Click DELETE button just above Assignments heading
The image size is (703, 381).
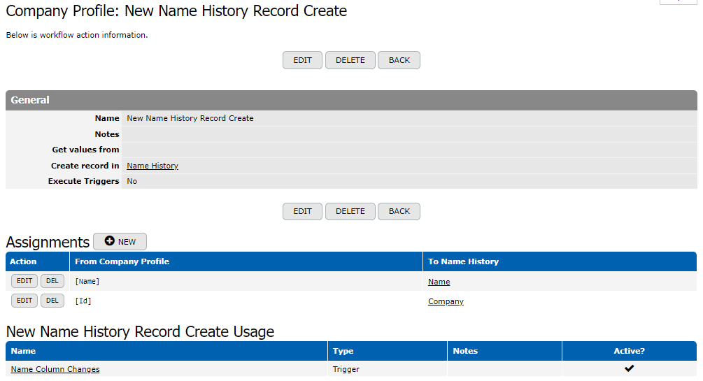(x=350, y=211)
